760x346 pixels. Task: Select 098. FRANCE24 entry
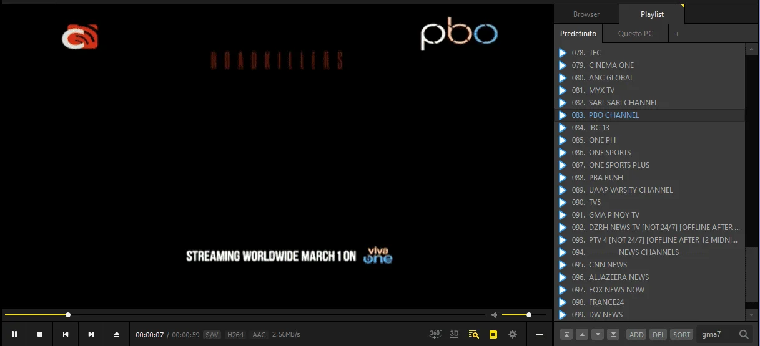tap(649, 302)
